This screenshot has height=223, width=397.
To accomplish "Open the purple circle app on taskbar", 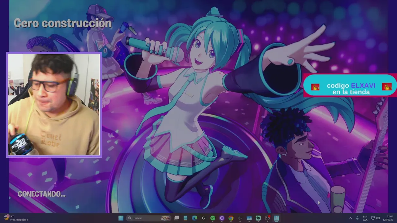I will tap(222, 218).
